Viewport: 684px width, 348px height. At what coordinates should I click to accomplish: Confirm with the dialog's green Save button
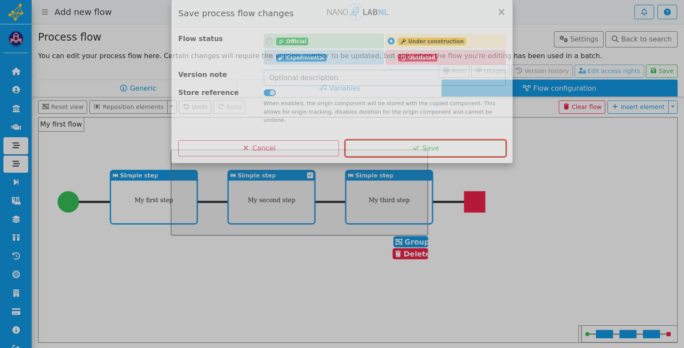tap(425, 148)
